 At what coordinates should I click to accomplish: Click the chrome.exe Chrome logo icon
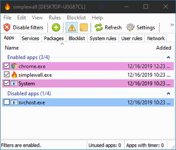pyautogui.click(x=14, y=66)
